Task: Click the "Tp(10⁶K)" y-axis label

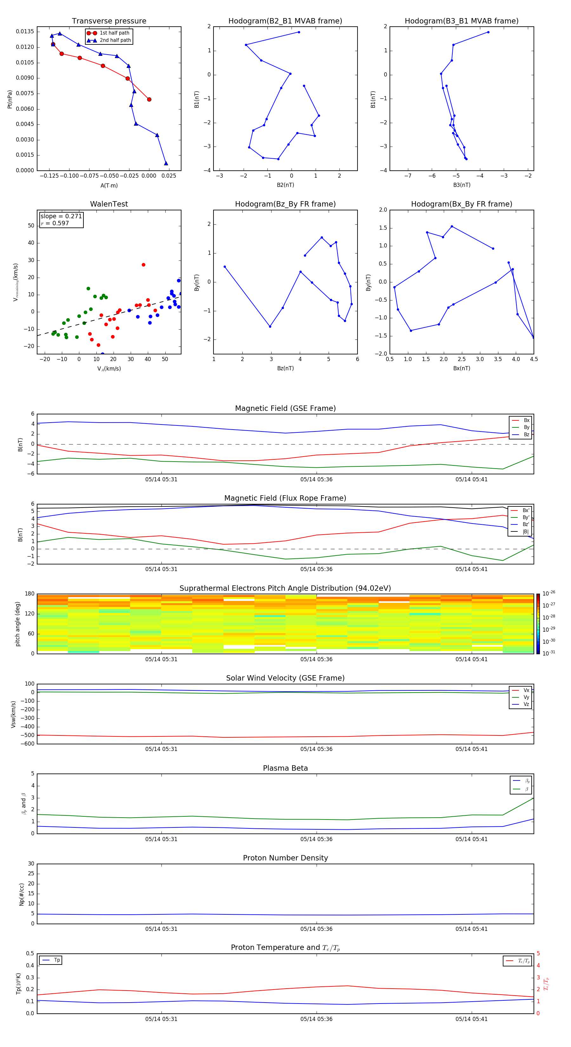Action: click(x=18, y=984)
